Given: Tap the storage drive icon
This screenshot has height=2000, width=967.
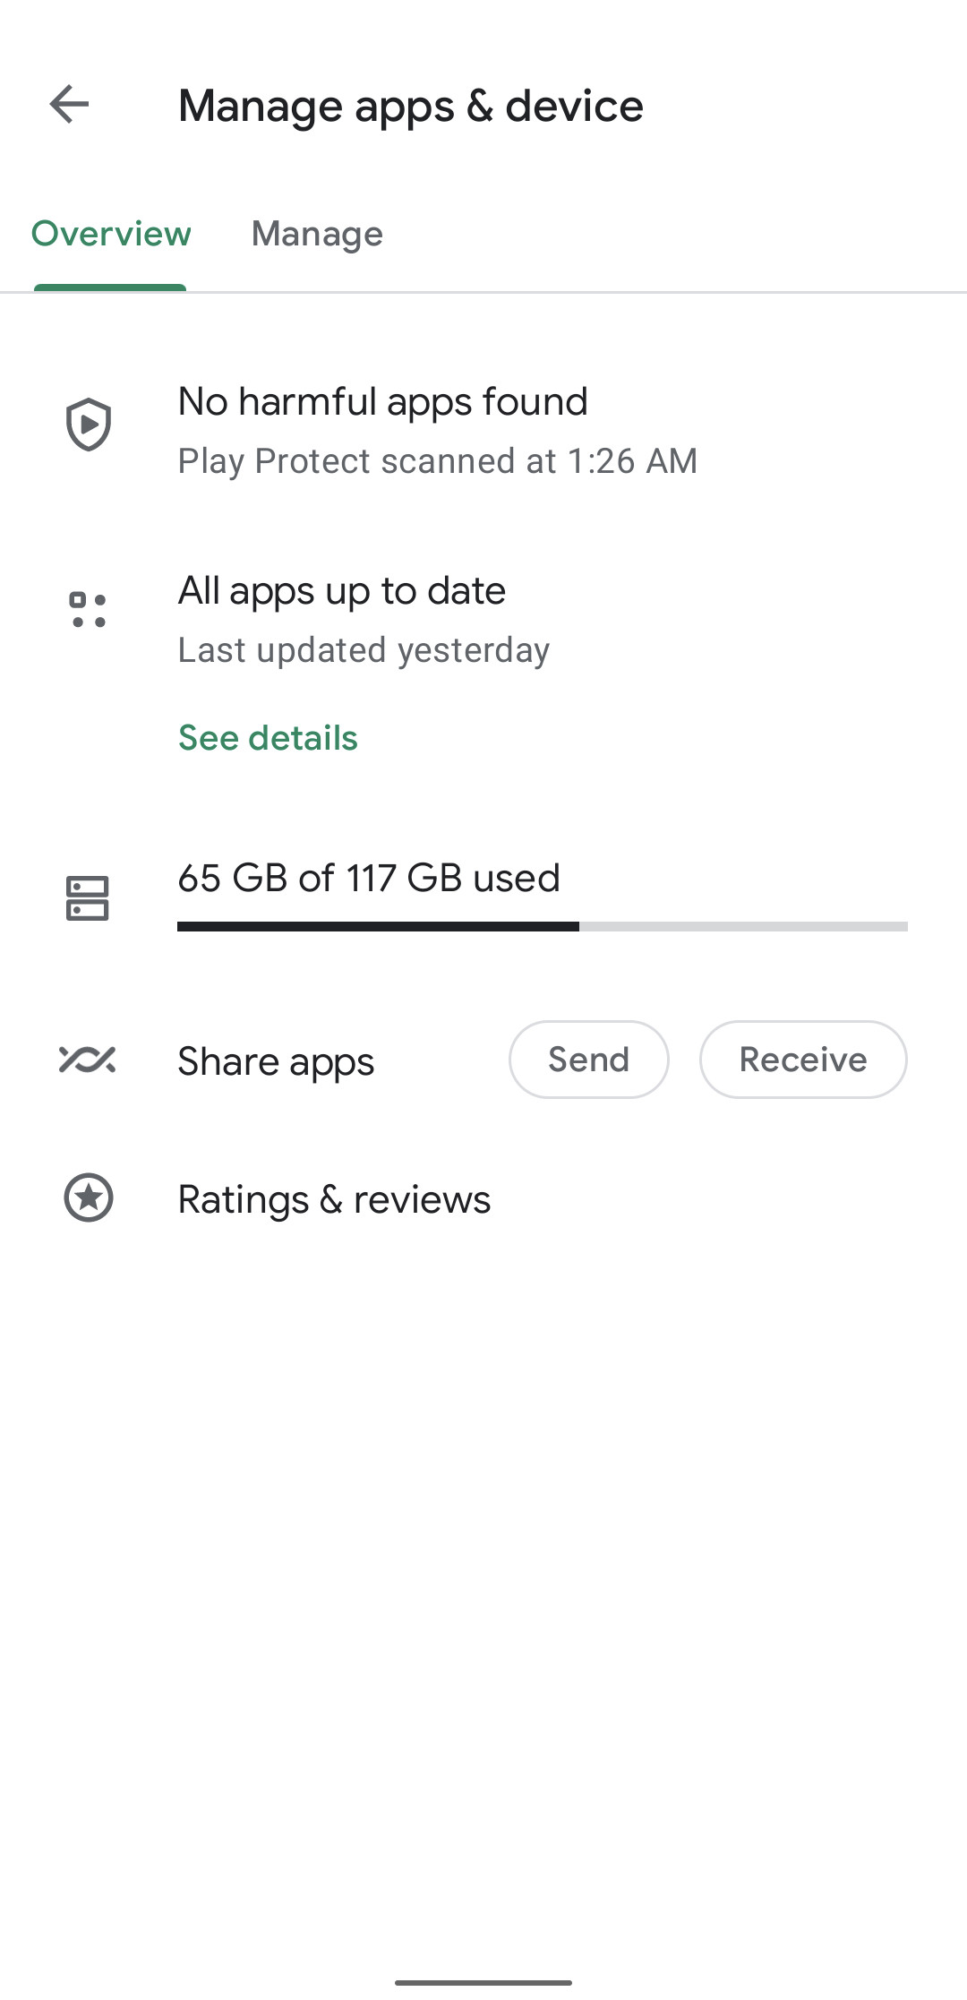Looking at the screenshot, I should [x=88, y=898].
